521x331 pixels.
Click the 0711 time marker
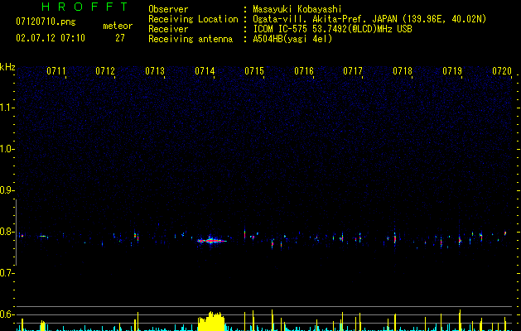pos(55,71)
